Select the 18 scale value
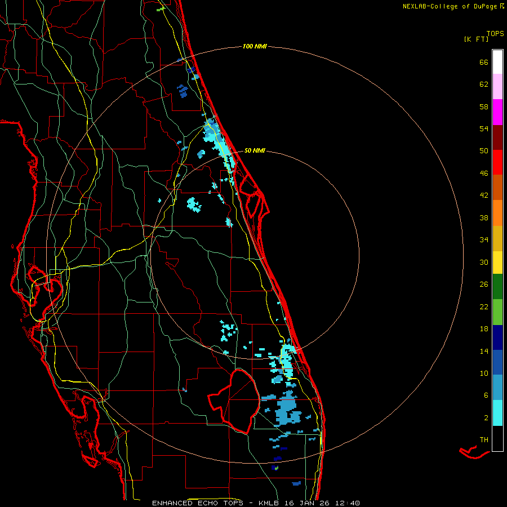507x507 pixels. pos(484,329)
